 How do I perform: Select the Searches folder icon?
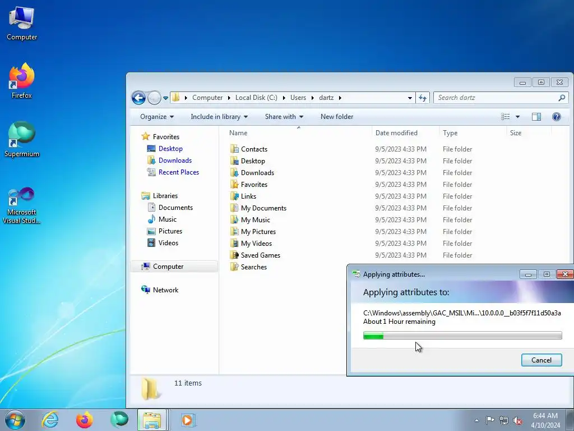234,267
